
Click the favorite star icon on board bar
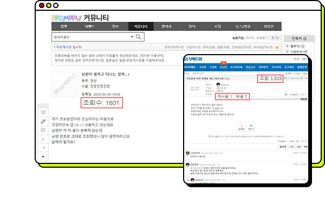[x=277, y=48]
